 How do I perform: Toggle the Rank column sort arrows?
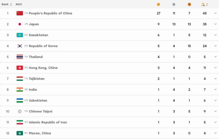[11, 5]
